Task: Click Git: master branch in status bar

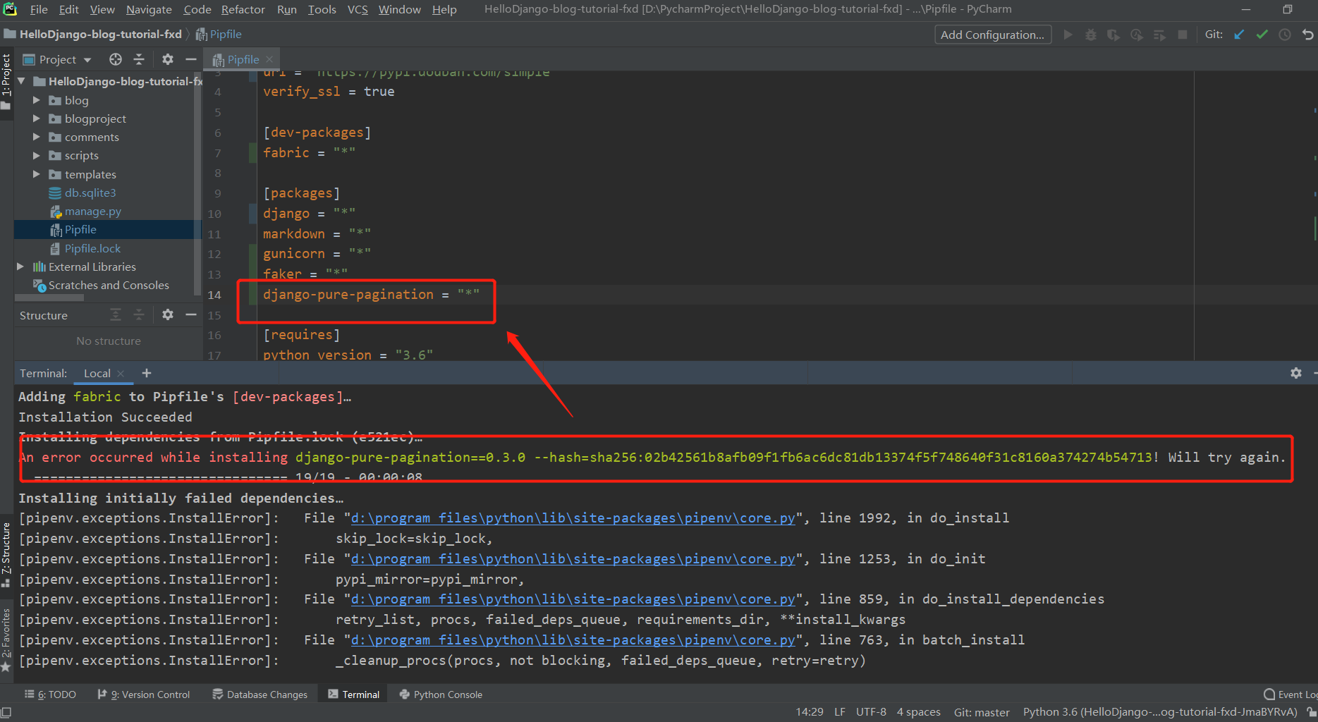Action: point(982,712)
